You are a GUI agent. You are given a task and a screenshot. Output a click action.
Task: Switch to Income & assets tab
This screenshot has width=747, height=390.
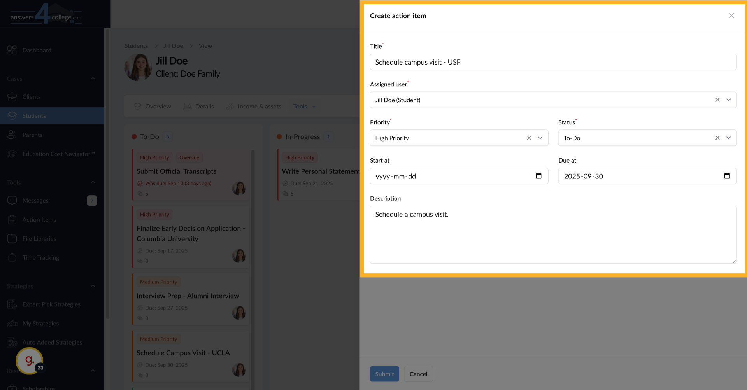click(x=254, y=106)
